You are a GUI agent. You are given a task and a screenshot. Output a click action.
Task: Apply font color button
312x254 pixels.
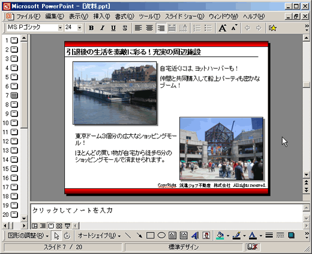[253, 235]
